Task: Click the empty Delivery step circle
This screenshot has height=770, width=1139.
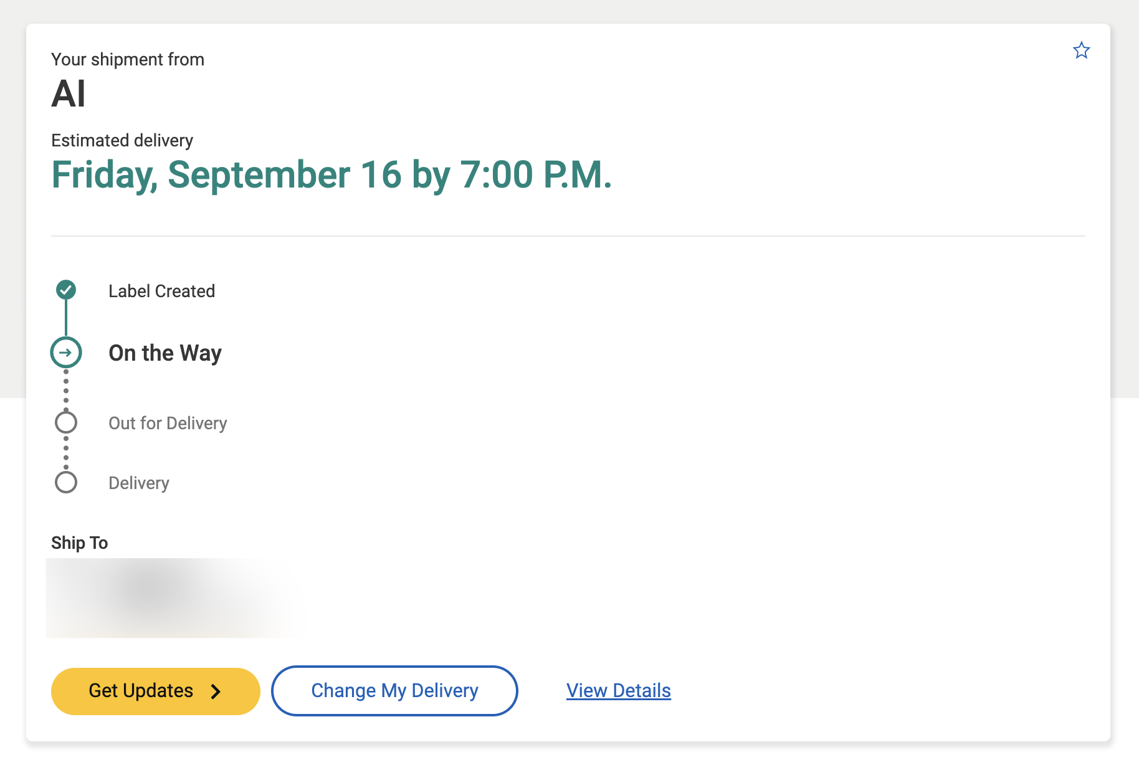Action: 66,482
